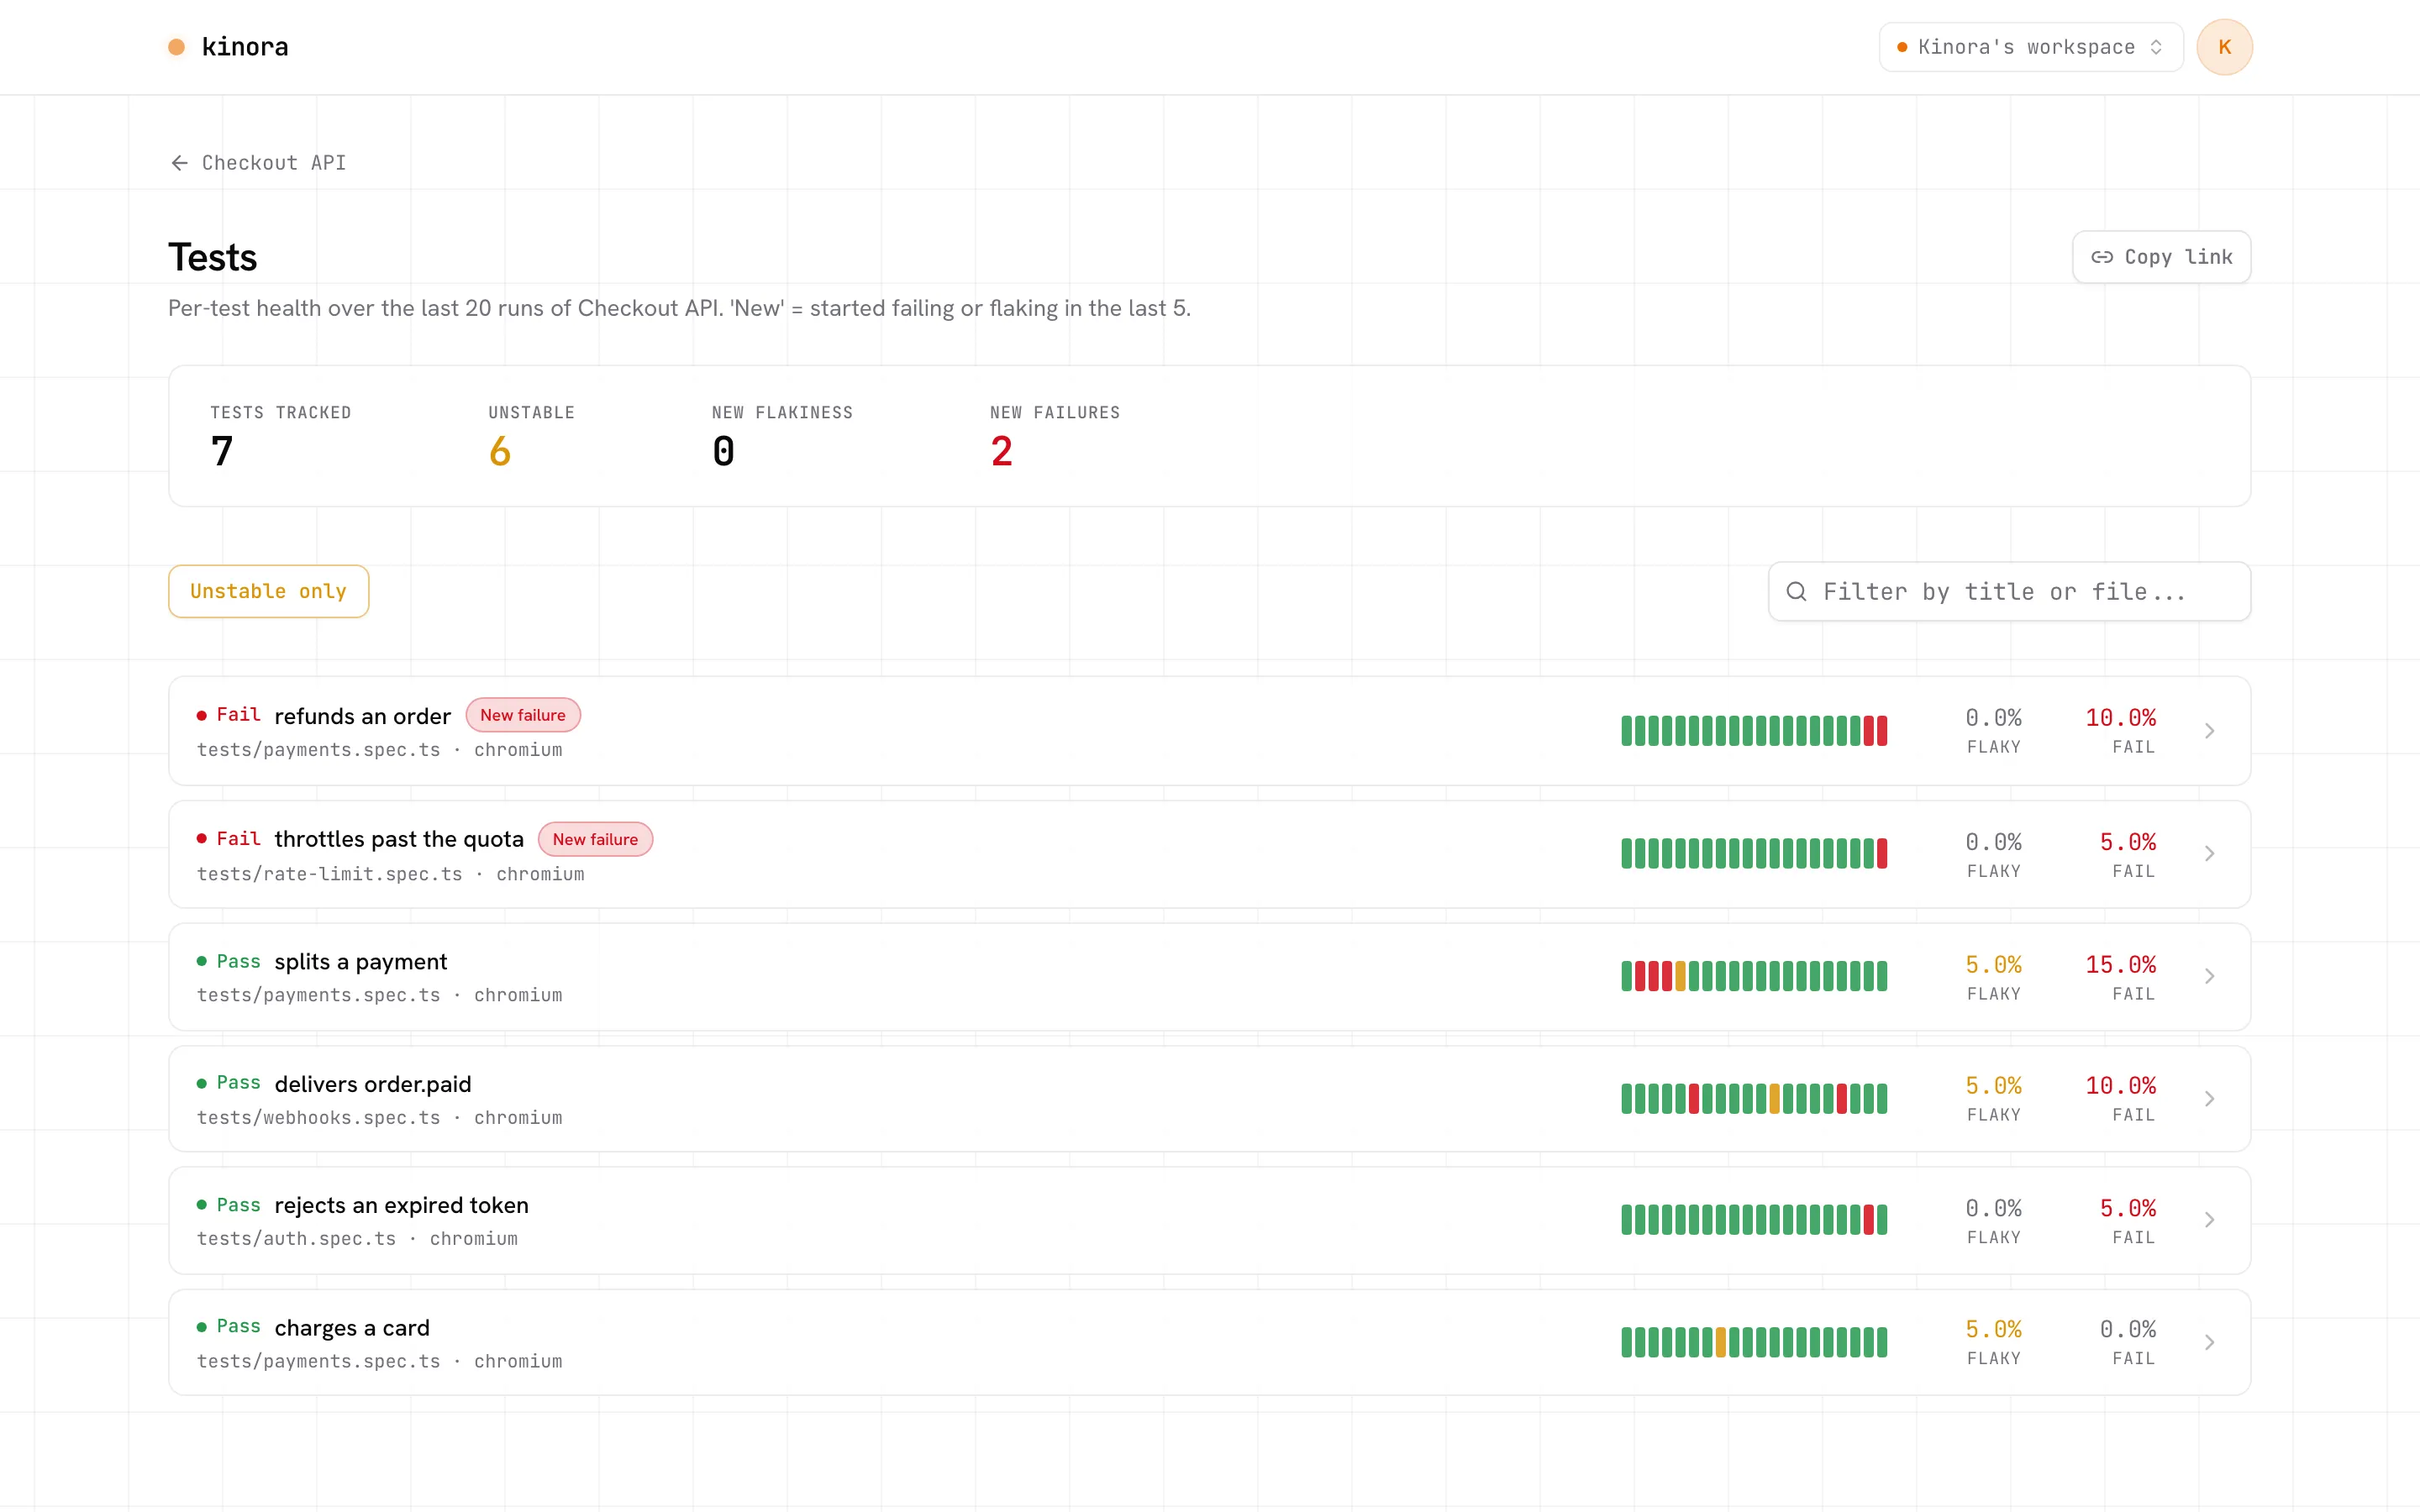2420x1512 pixels.
Task: Open the charges a card test
Action: pyautogui.click(x=1209, y=1342)
